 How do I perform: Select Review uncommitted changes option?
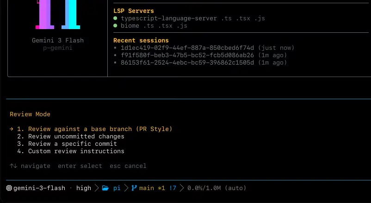(x=70, y=137)
